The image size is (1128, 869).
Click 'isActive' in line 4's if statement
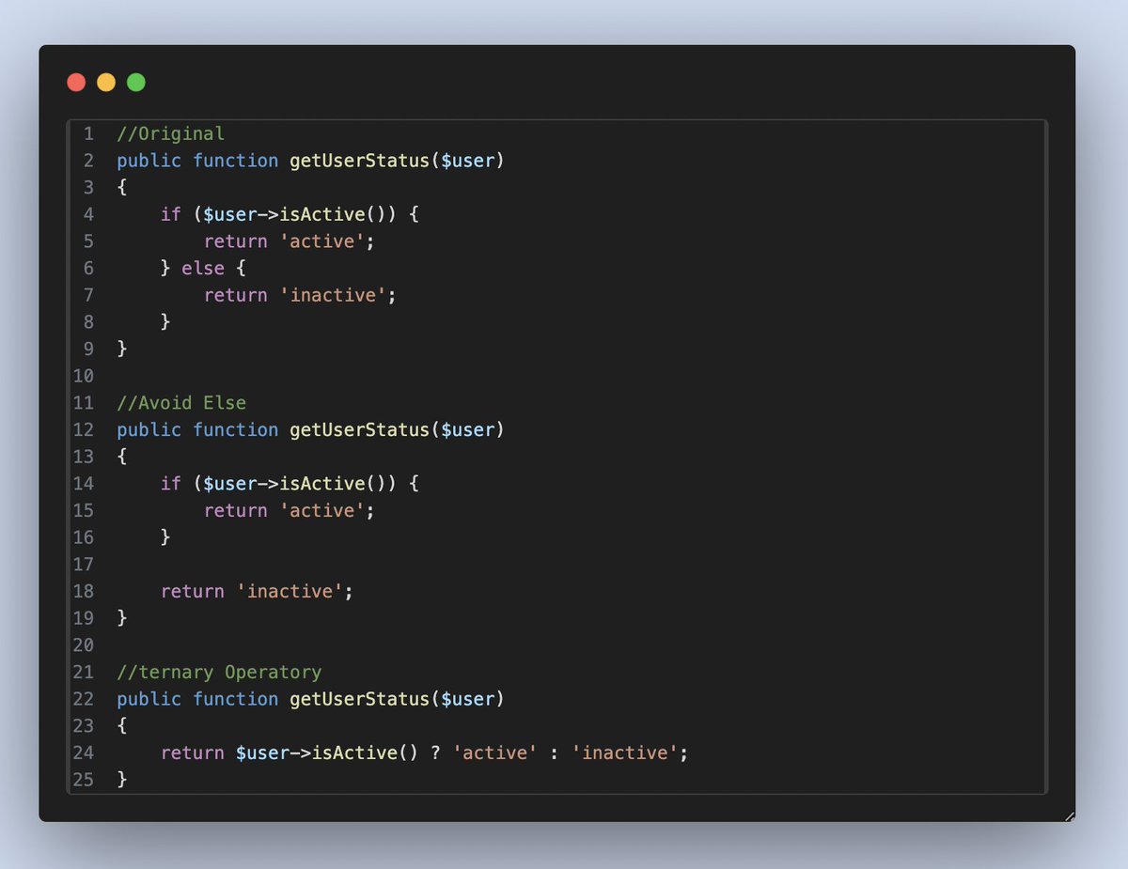coord(322,214)
